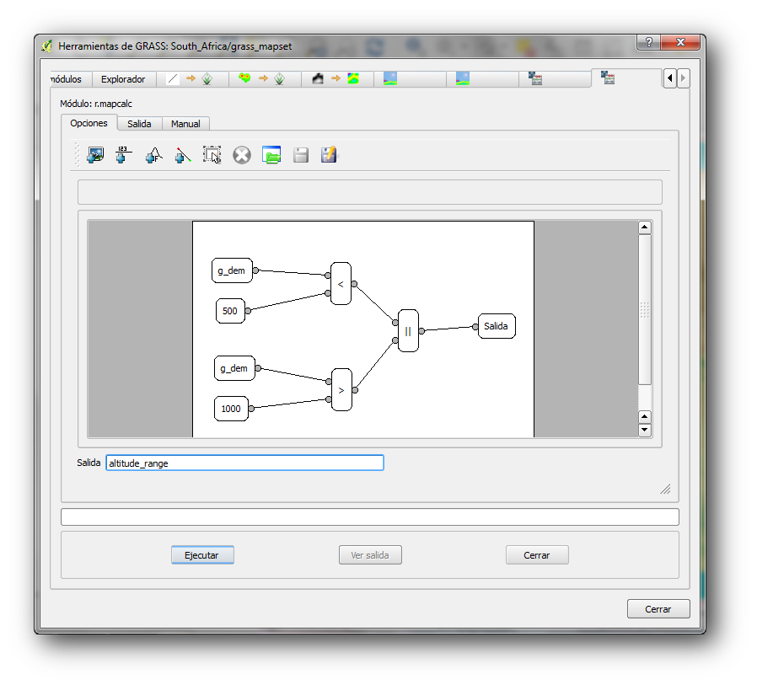
Task: Click the 'Módulo: r.mapcalc' label
Action: [96, 104]
